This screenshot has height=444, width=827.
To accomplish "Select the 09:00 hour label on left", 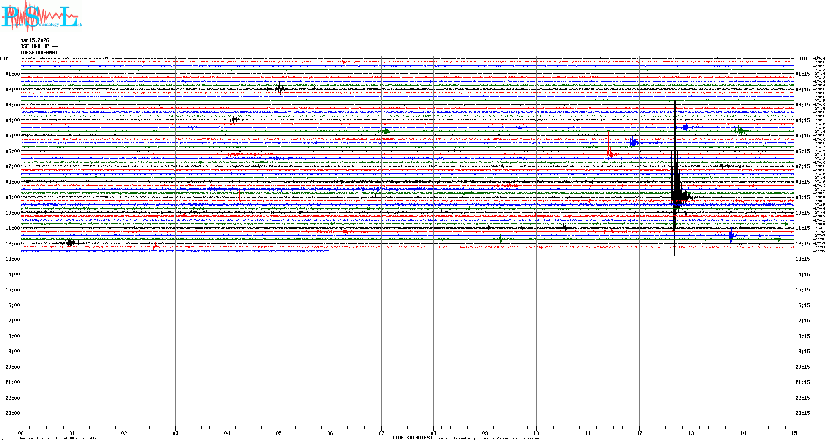I will pyautogui.click(x=12, y=197).
